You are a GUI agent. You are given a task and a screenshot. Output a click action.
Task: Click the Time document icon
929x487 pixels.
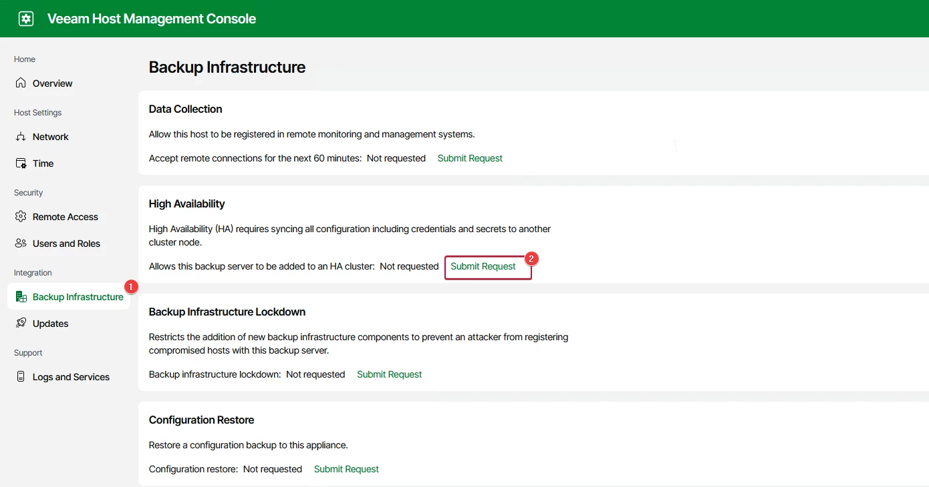pos(21,163)
